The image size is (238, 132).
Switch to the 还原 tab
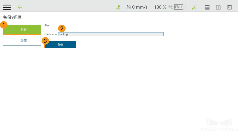click(22, 41)
